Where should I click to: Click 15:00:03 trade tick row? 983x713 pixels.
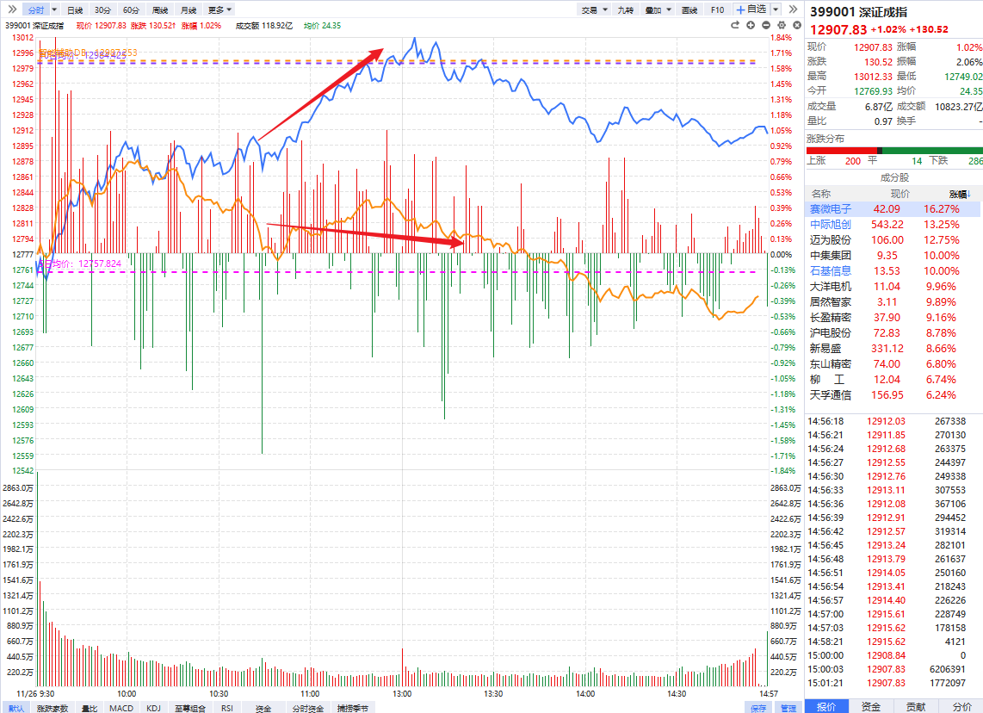(893, 669)
